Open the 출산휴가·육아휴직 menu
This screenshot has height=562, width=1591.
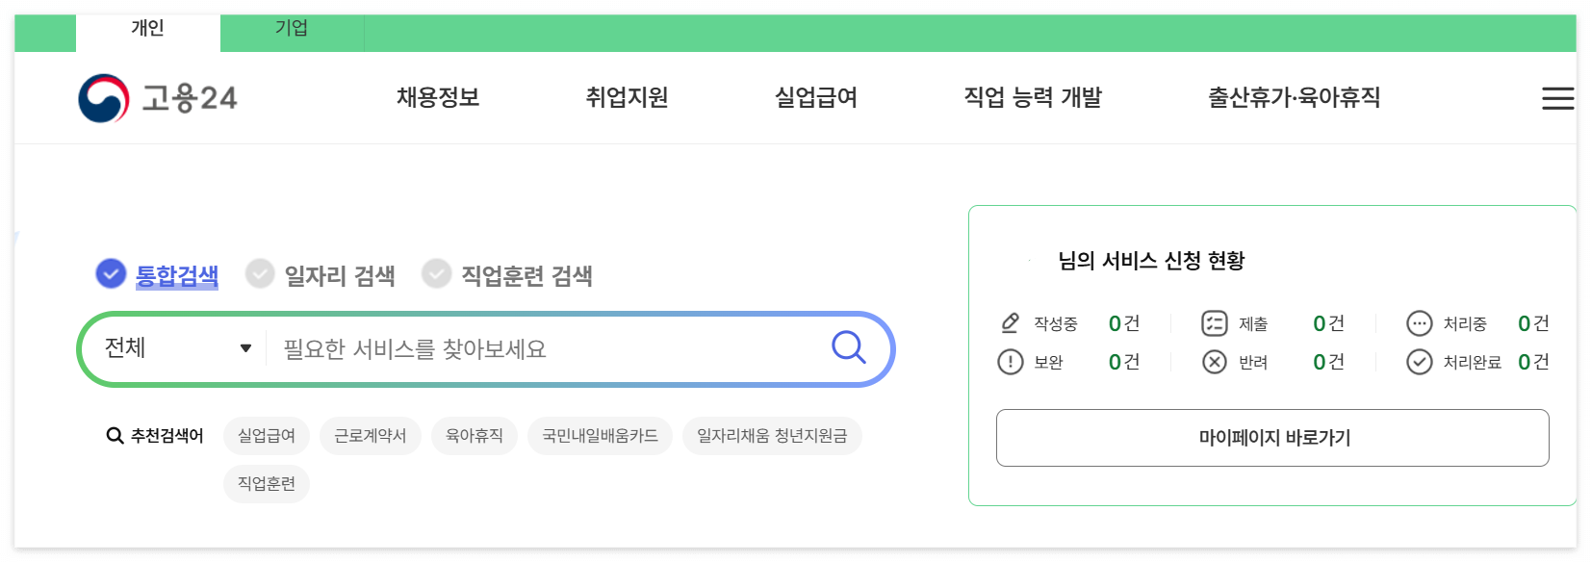pyautogui.click(x=1294, y=96)
